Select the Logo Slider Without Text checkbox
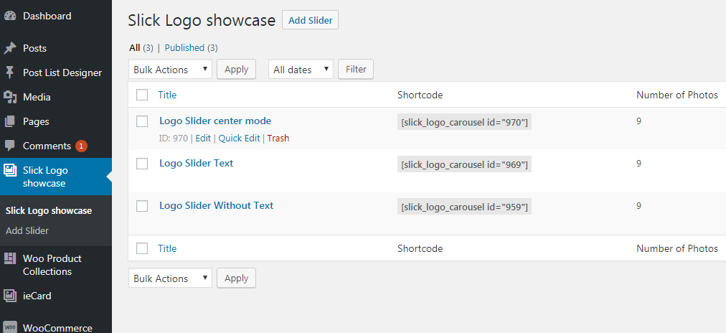 142,206
